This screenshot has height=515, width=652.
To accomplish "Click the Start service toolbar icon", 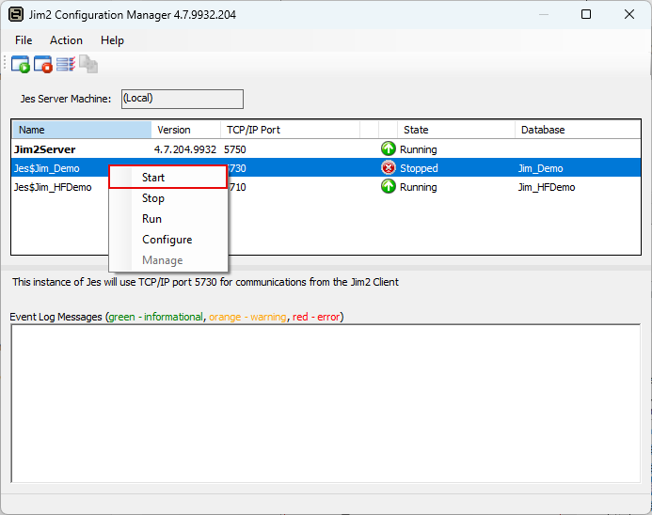I will pos(21,64).
